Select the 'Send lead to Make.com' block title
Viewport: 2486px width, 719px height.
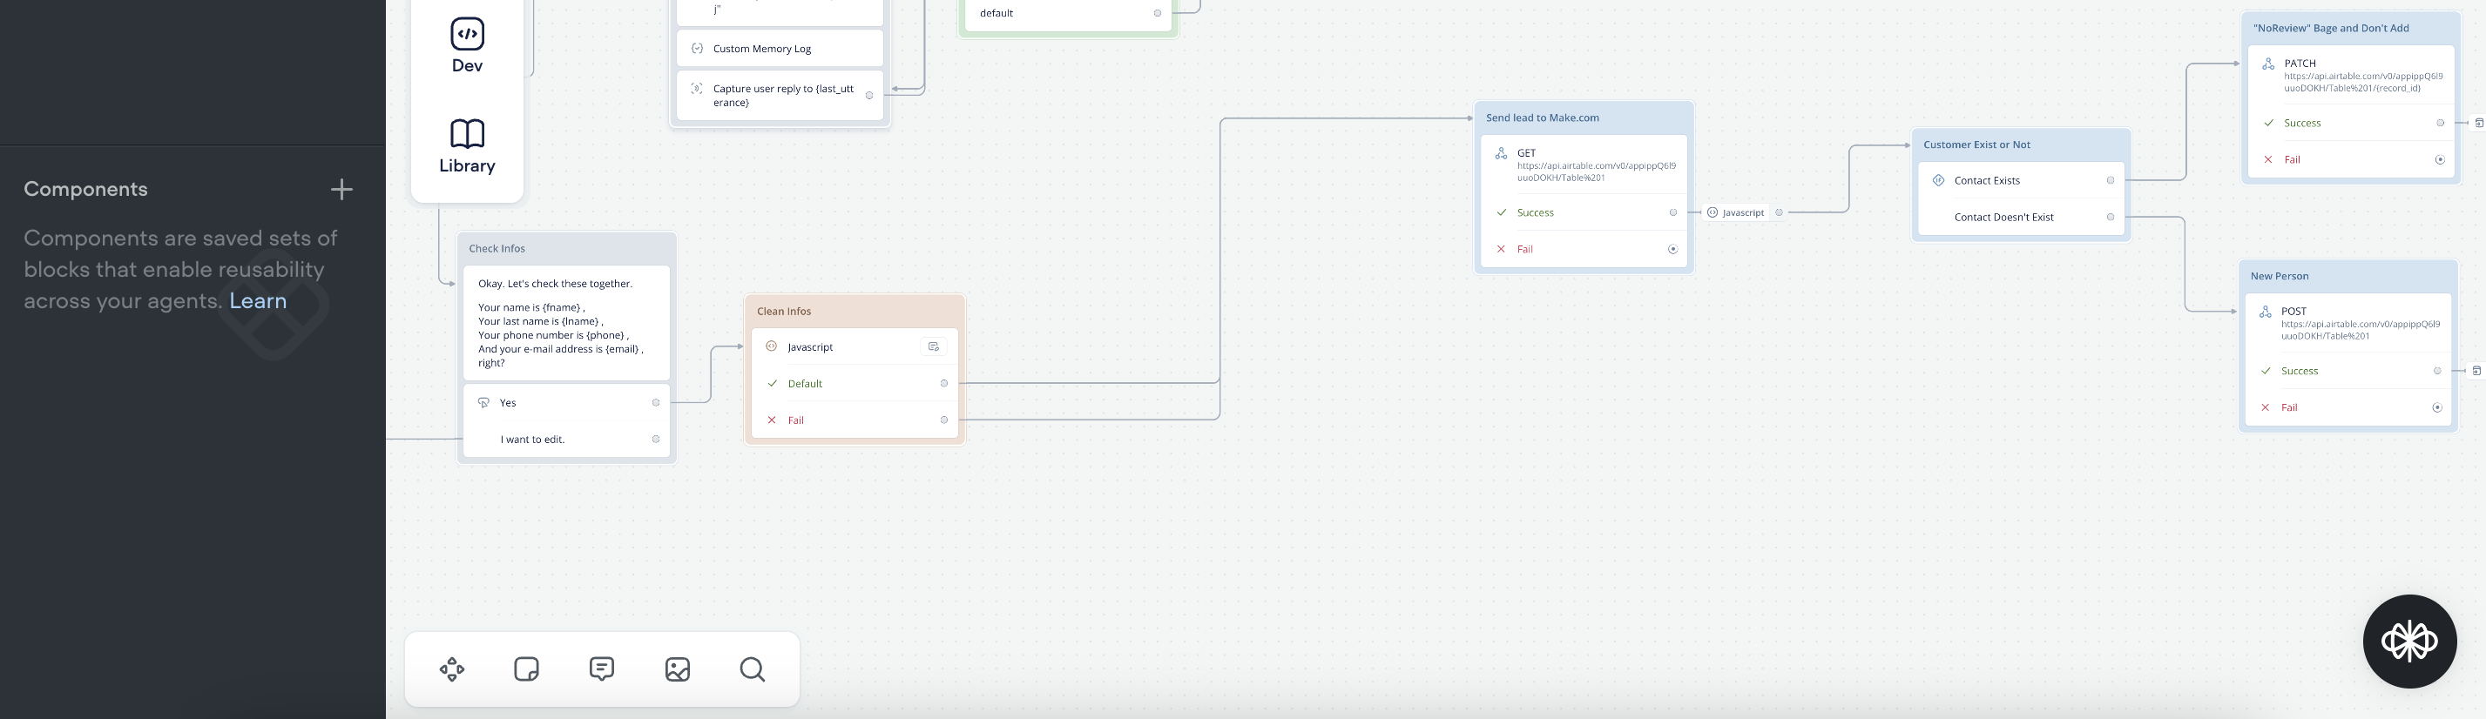pos(1542,118)
